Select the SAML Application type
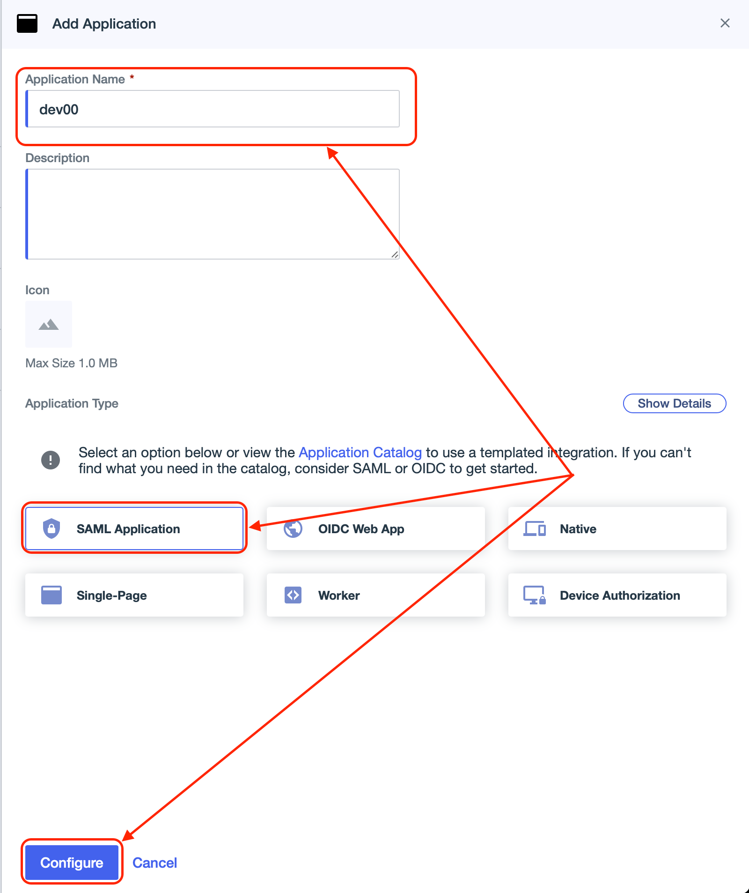Viewport: 749px width, 893px height. pos(134,528)
